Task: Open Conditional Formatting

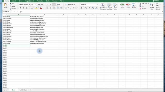Action: pyautogui.click(x=103, y=6)
